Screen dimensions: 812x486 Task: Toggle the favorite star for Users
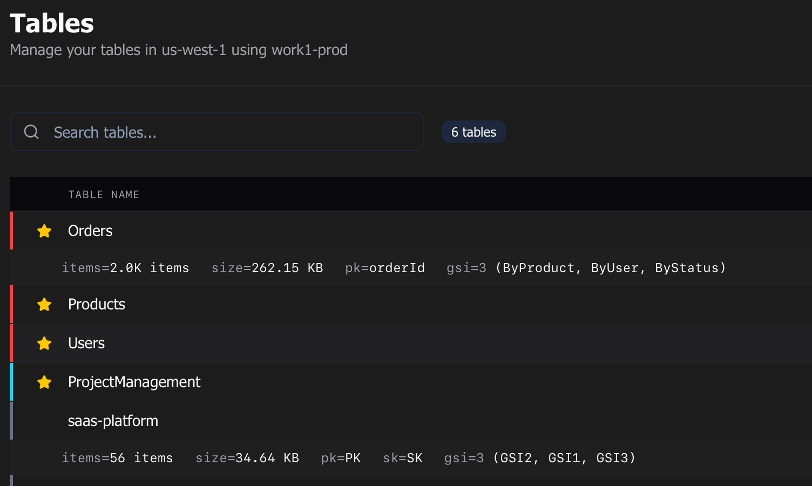(x=44, y=343)
